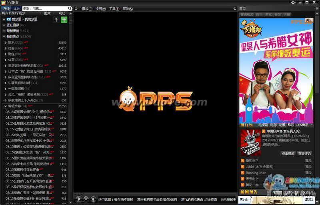Click the search input field
Image resolution: width=320 pixels, height=205 pixels.
tap(45, 8)
